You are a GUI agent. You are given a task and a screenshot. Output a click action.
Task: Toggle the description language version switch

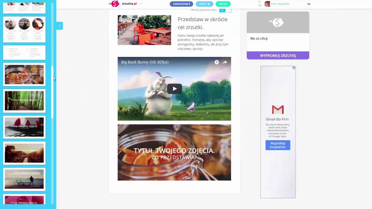pyautogui.click(x=226, y=10)
